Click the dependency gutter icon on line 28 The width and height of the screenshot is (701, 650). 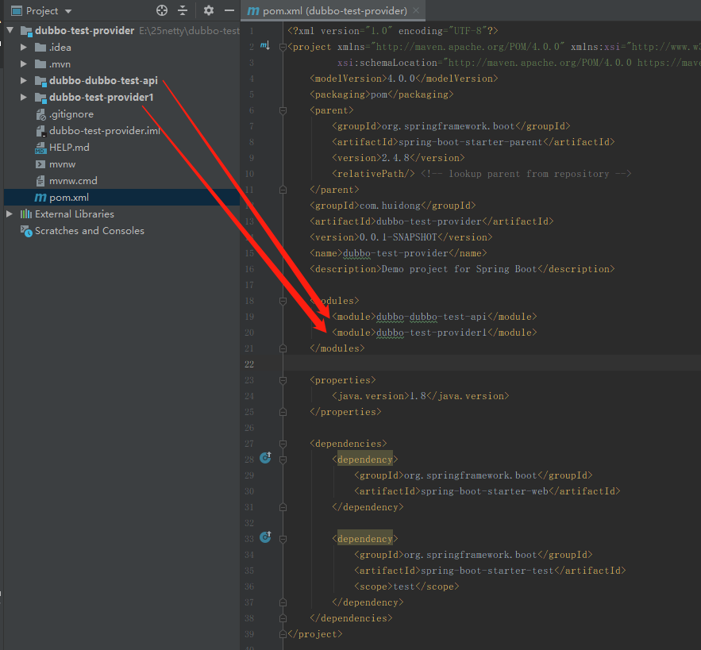point(266,457)
